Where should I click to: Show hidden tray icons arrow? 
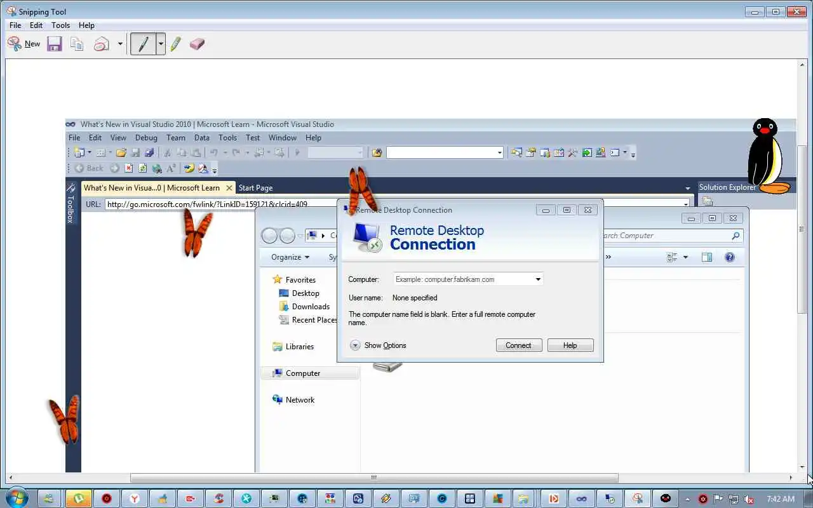point(687,499)
